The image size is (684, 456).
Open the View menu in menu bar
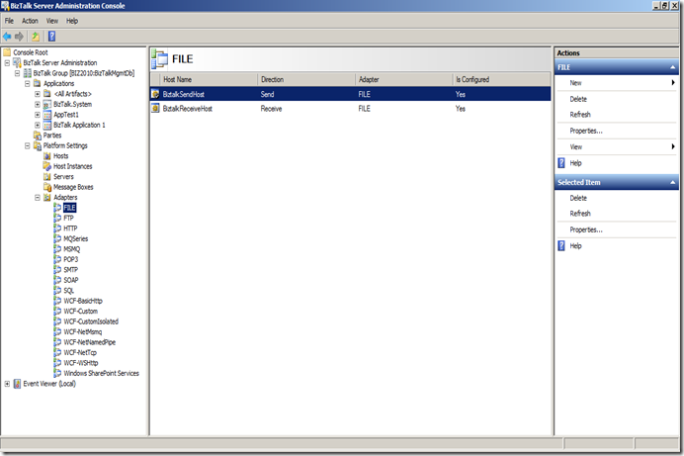(52, 21)
